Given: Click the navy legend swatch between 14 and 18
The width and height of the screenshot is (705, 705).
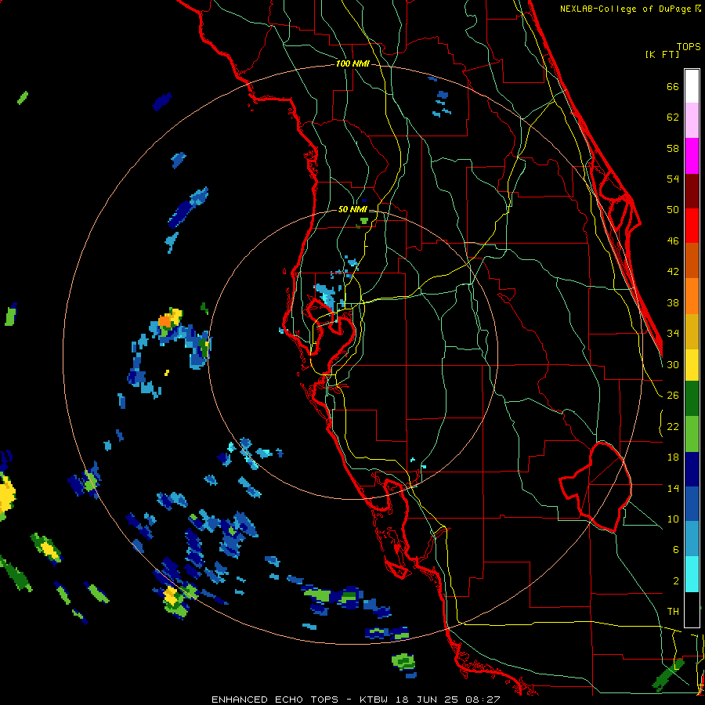Looking at the screenshot, I should 692,469.
